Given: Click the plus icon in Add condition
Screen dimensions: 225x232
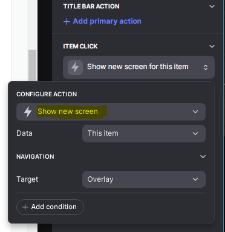Looking at the screenshot, I should 25,207.
